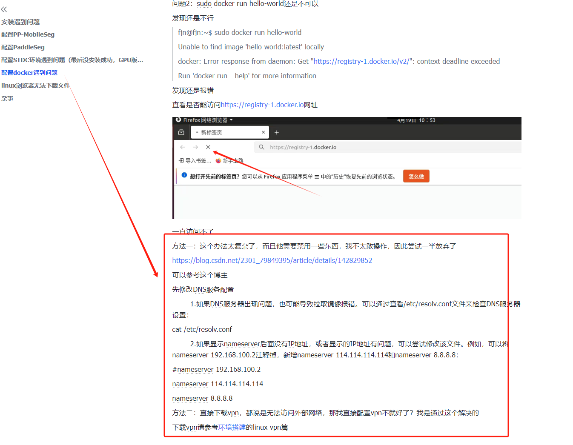This screenshot has width=573, height=445.
Task: Click the back navigation arrow in Firefox
Action: click(183, 147)
